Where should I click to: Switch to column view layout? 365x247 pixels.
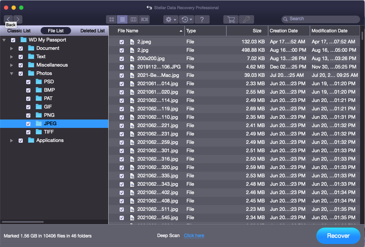[x=133, y=19]
